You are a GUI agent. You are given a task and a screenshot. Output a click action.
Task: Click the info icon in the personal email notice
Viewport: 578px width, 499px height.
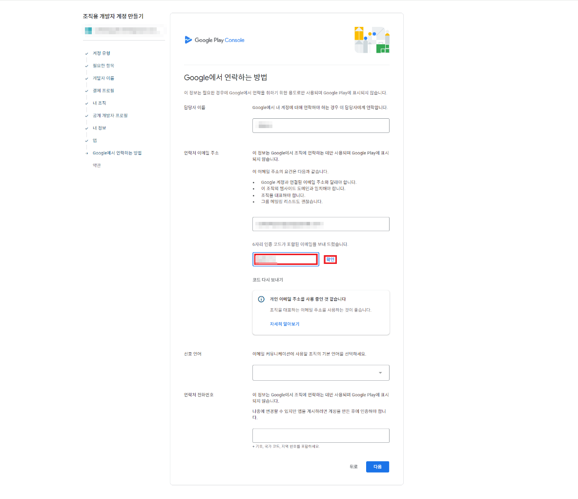(x=261, y=299)
